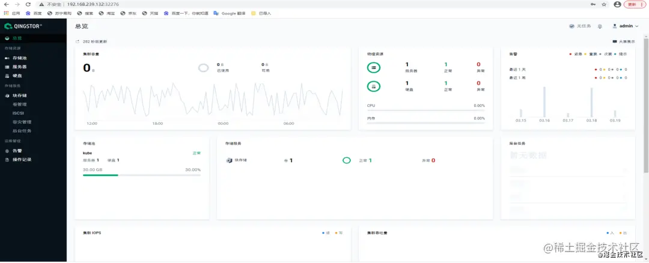Click the password key icon in the address bar
Viewport: 649px width, 263px height.
click(593, 4)
